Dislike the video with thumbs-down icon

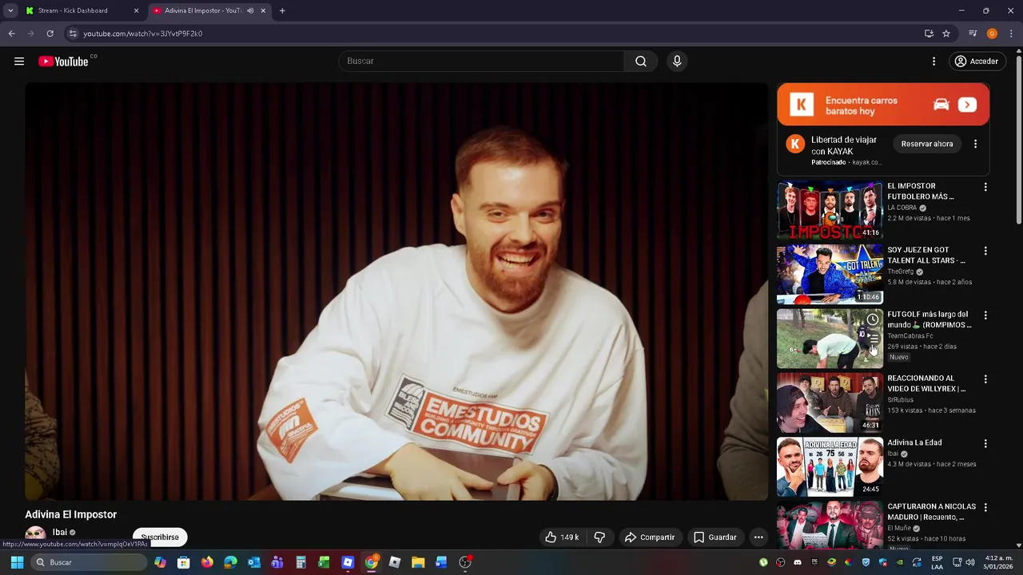[599, 537]
